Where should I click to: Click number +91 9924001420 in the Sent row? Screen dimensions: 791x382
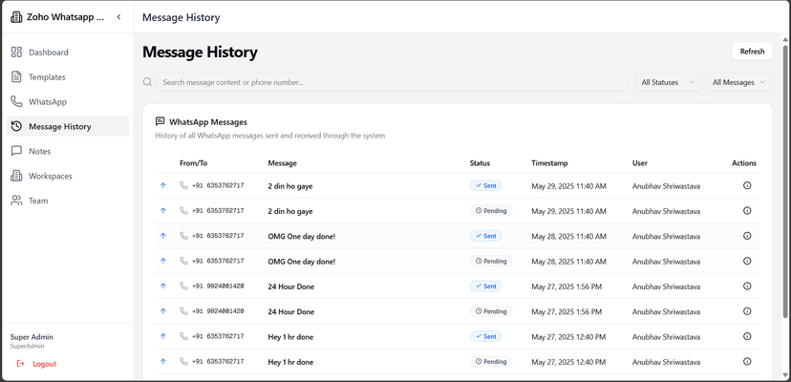click(218, 286)
